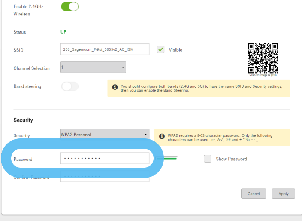This screenshot has width=302, height=221.
Task: Click the Security section heading
Action: (x=23, y=120)
